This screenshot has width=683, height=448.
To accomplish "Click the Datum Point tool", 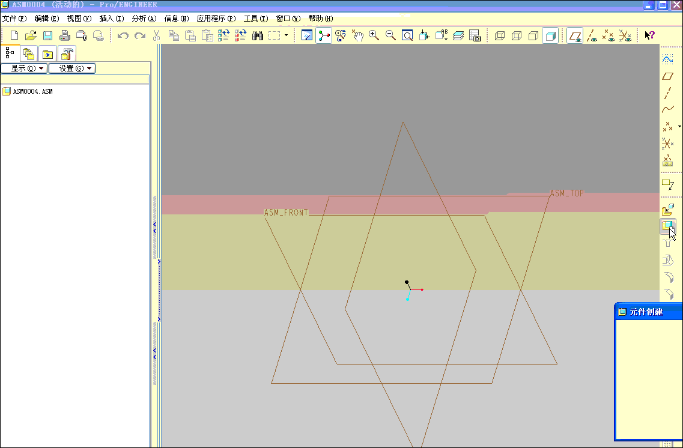I will click(x=667, y=127).
